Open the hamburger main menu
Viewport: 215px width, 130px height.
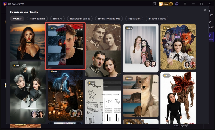[185, 4]
